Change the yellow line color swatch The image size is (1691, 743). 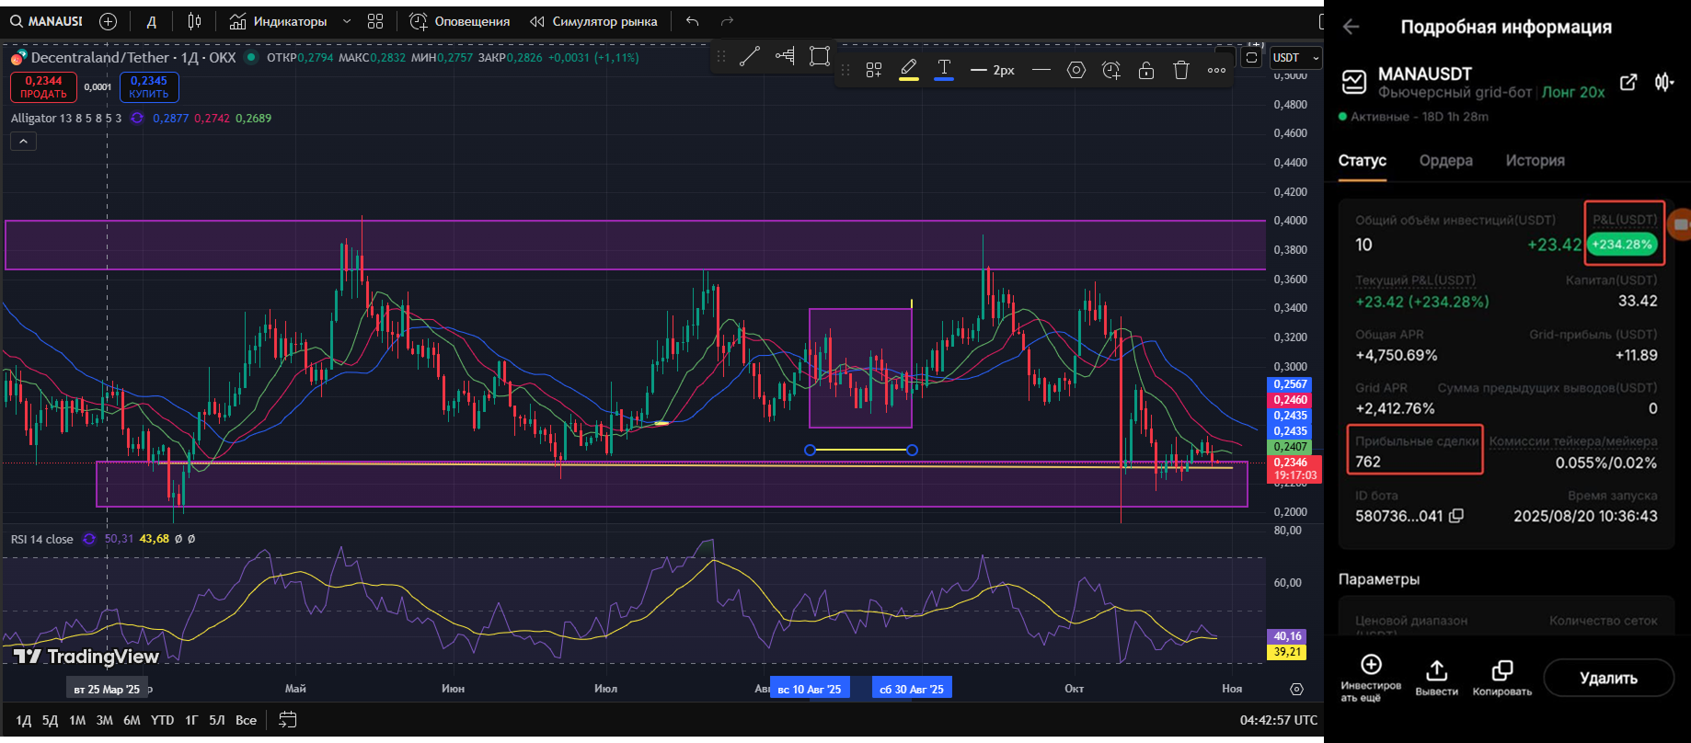[x=909, y=70]
